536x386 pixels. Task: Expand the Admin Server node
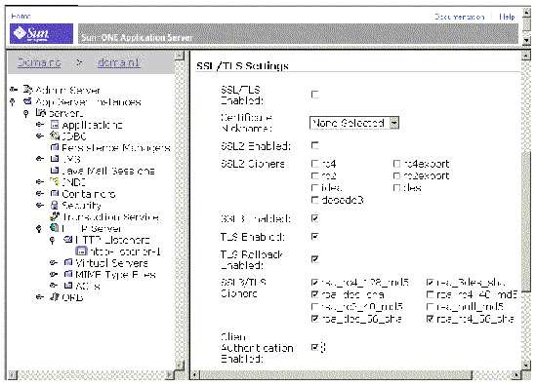click(14, 90)
